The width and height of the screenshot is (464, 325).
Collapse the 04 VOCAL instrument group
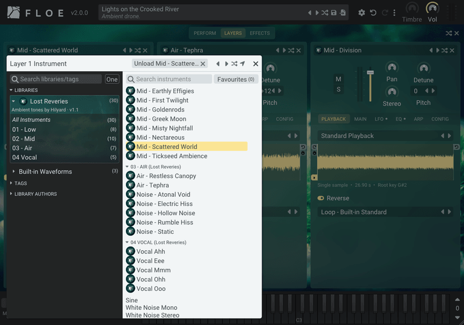pyautogui.click(x=127, y=242)
